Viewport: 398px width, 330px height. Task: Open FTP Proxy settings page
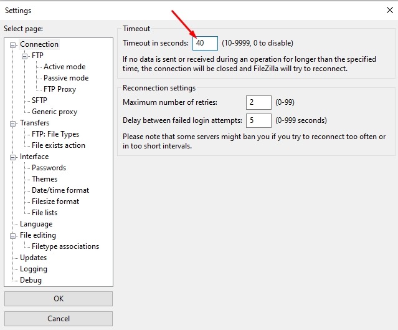point(60,89)
